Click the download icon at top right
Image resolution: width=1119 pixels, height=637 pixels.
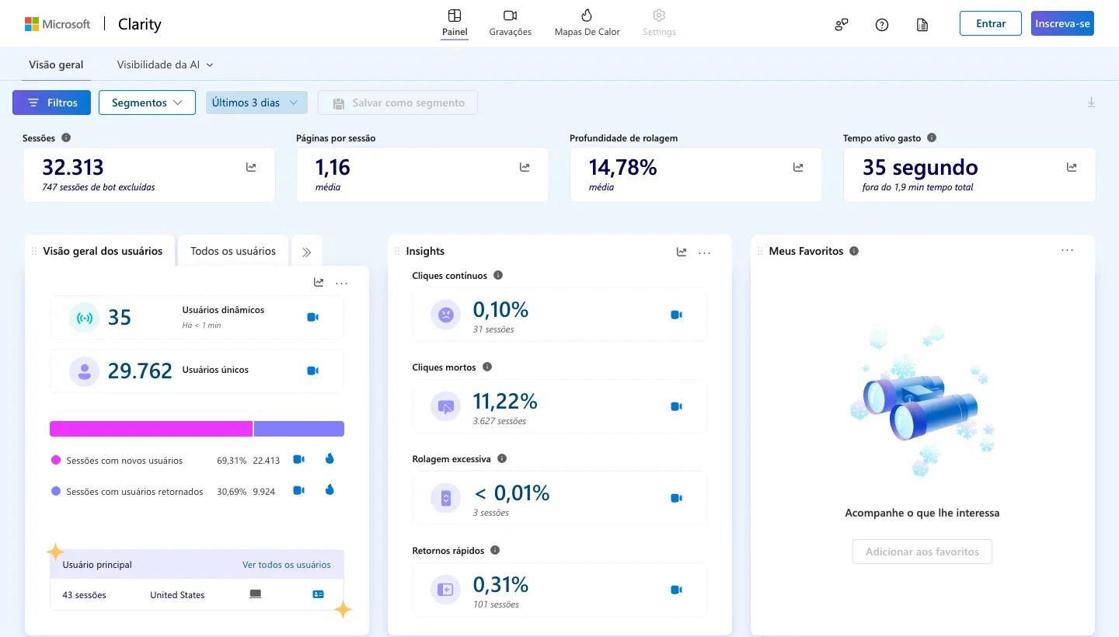click(1091, 103)
